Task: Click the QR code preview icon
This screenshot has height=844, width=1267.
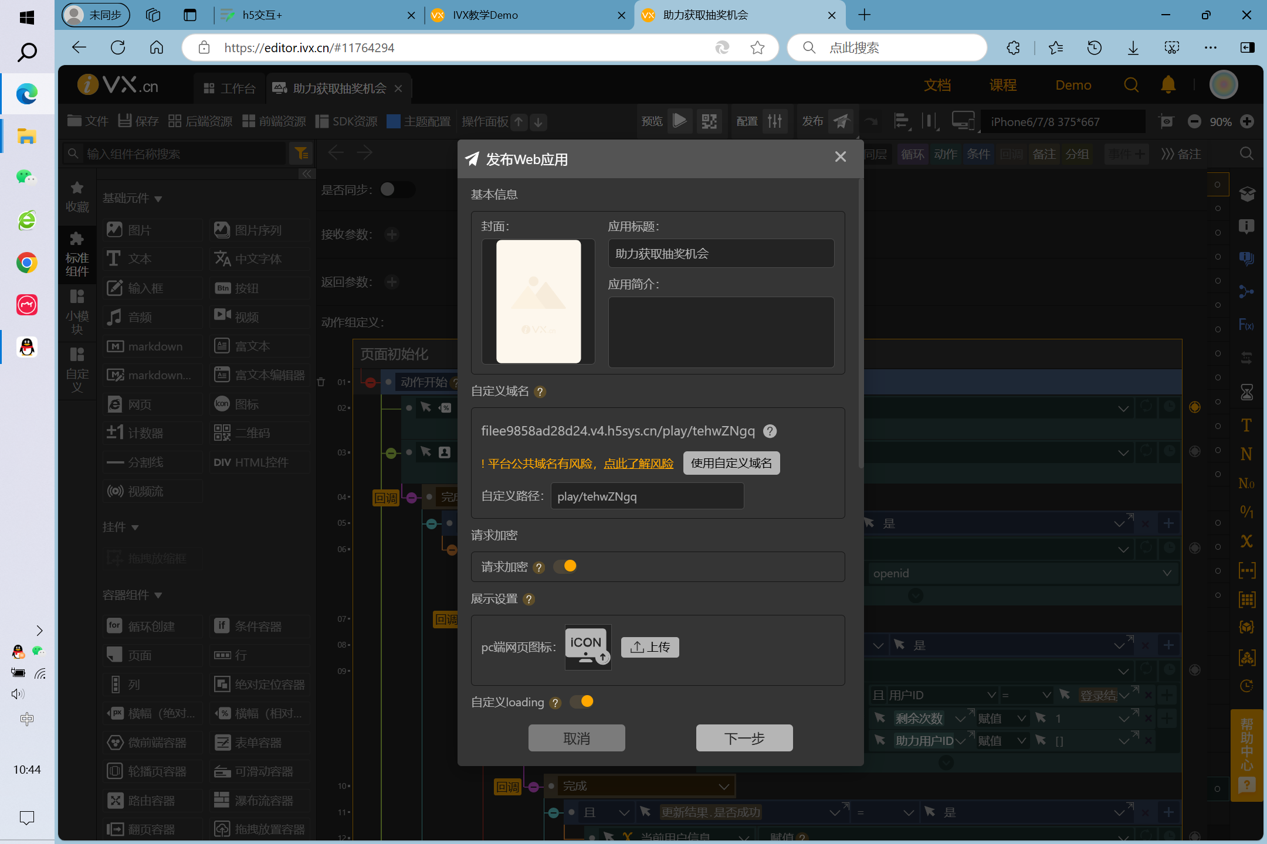Action: (709, 121)
